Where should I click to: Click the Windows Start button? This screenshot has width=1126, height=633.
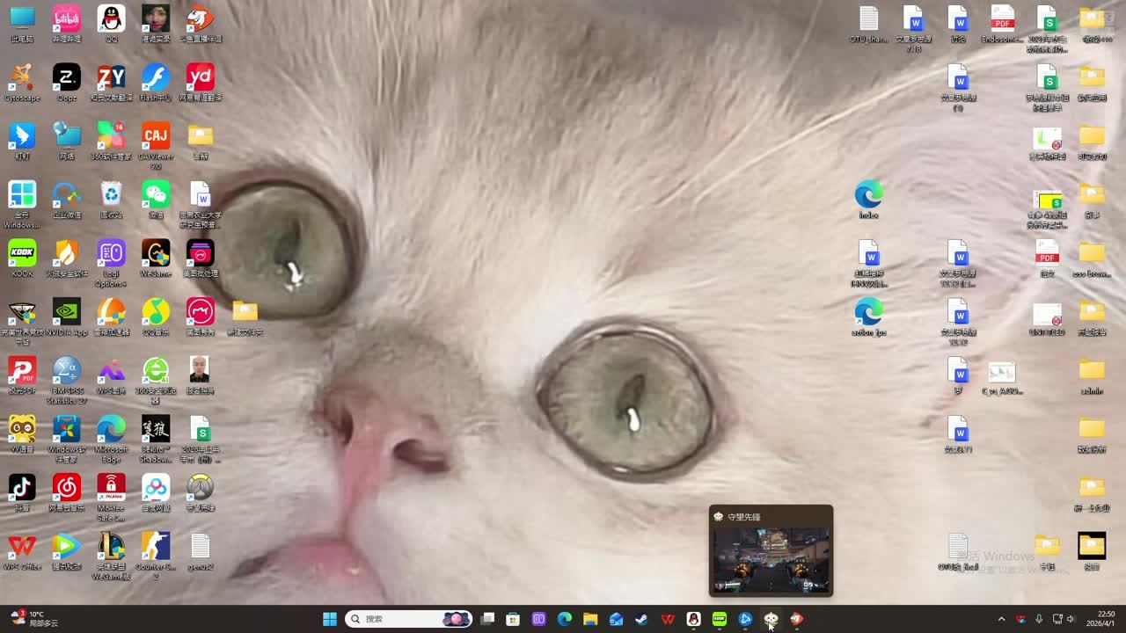pos(330,619)
